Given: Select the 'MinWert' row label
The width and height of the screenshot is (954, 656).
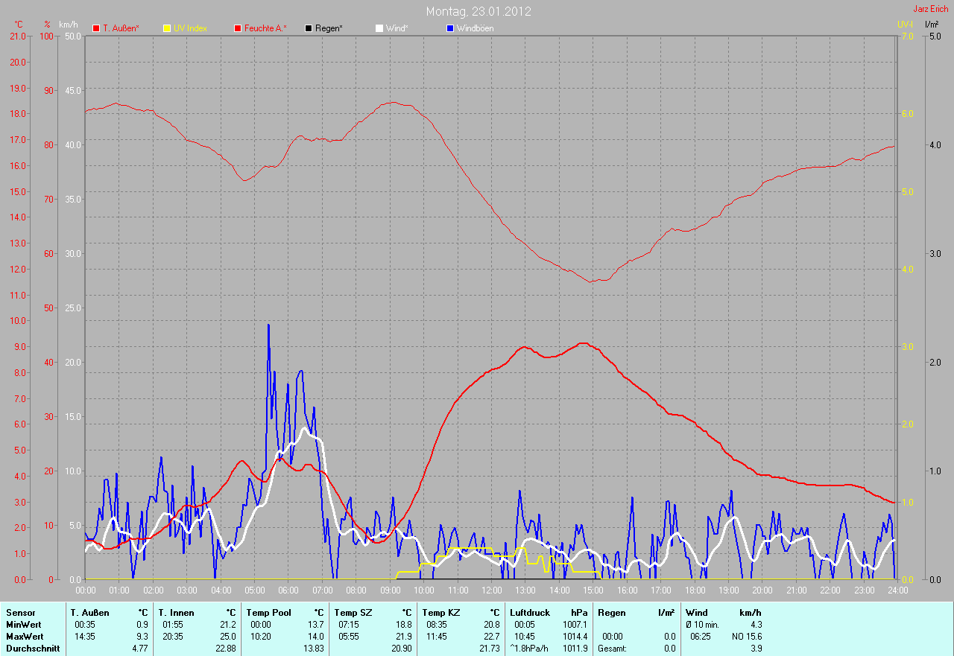Looking at the screenshot, I should [25, 625].
